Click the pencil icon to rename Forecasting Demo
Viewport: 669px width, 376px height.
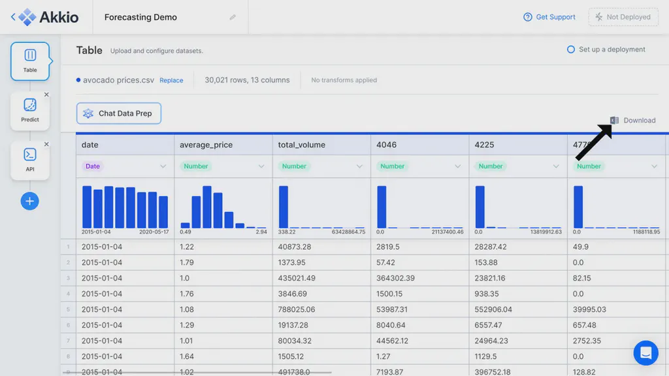pos(233,18)
